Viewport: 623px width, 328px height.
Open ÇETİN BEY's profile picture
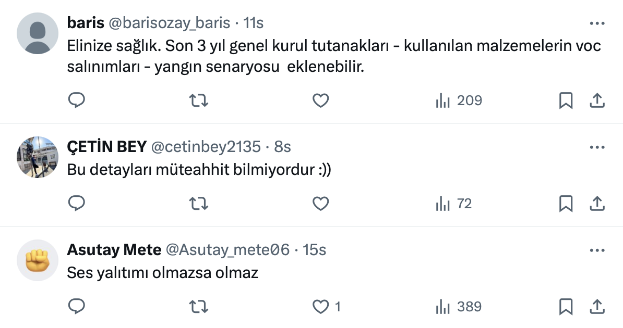[38, 157]
